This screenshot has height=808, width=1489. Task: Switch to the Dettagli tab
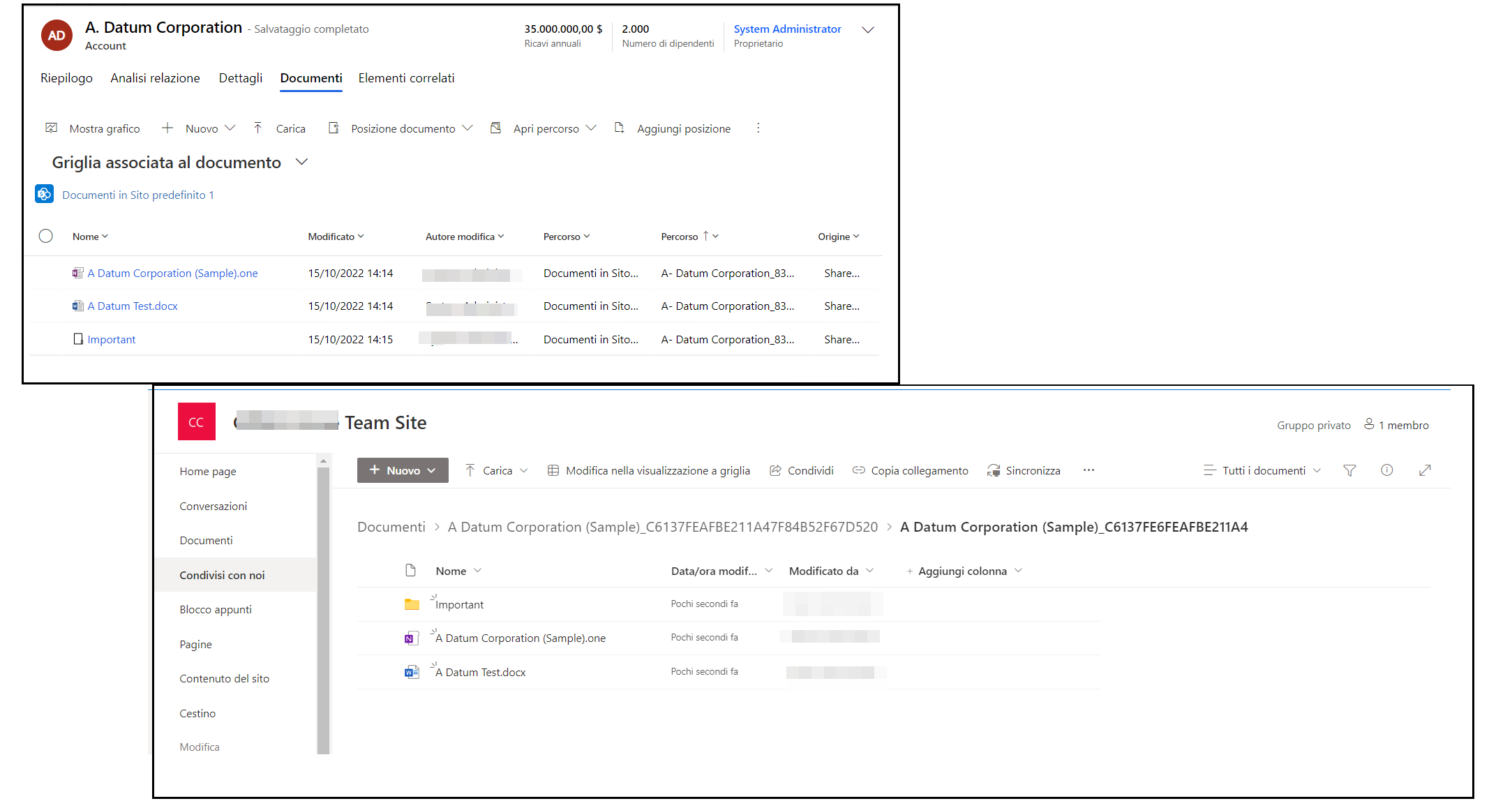click(x=240, y=77)
